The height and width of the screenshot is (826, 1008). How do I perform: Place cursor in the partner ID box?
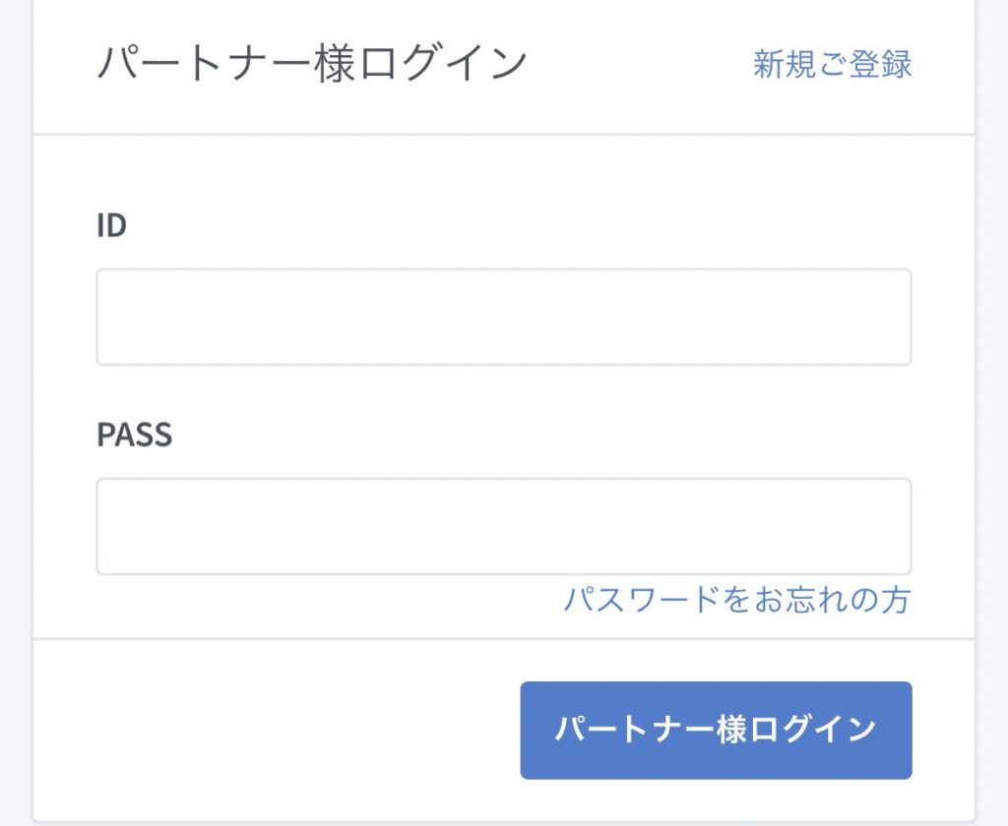point(504,318)
